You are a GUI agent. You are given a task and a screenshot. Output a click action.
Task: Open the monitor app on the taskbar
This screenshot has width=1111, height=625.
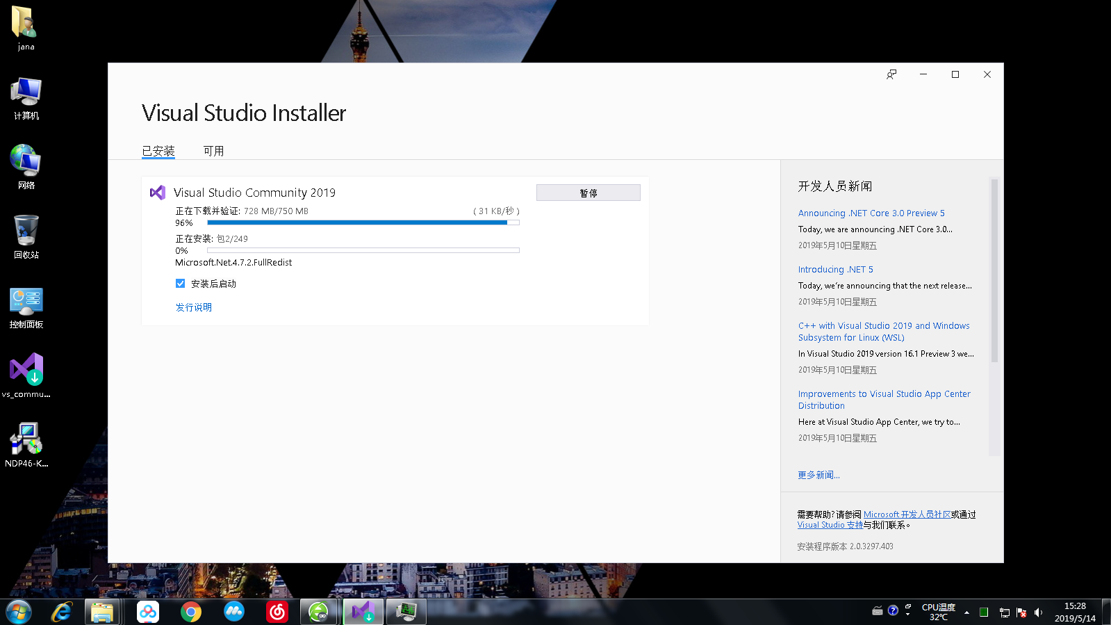click(x=406, y=612)
